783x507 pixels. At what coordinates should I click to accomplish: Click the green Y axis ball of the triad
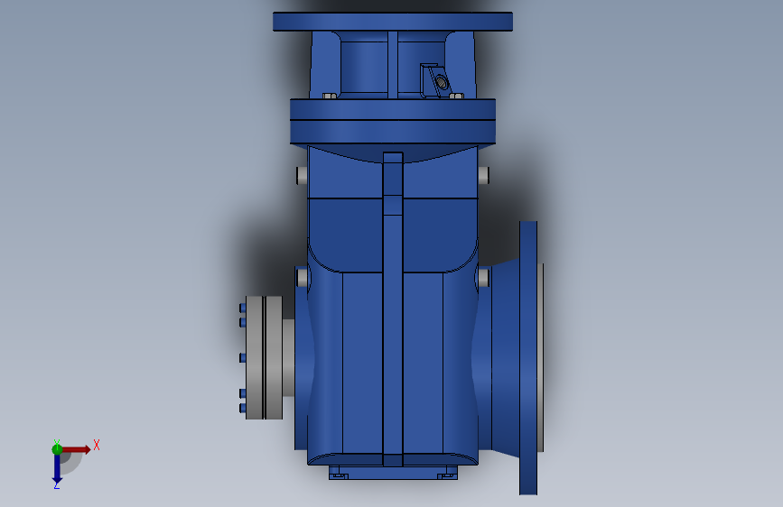coord(57,449)
